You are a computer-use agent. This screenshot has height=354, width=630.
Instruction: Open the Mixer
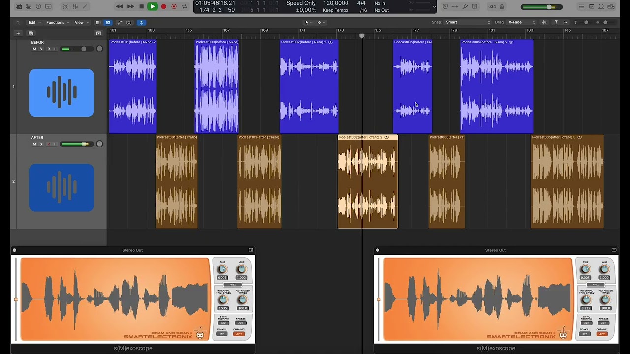(75, 7)
